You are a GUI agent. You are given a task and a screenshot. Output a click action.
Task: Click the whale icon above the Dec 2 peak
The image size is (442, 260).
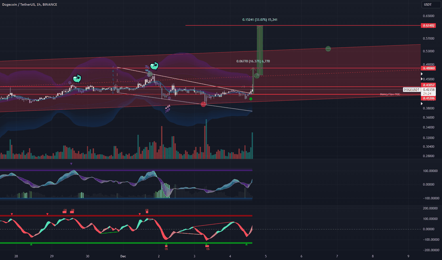tap(154, 66)
